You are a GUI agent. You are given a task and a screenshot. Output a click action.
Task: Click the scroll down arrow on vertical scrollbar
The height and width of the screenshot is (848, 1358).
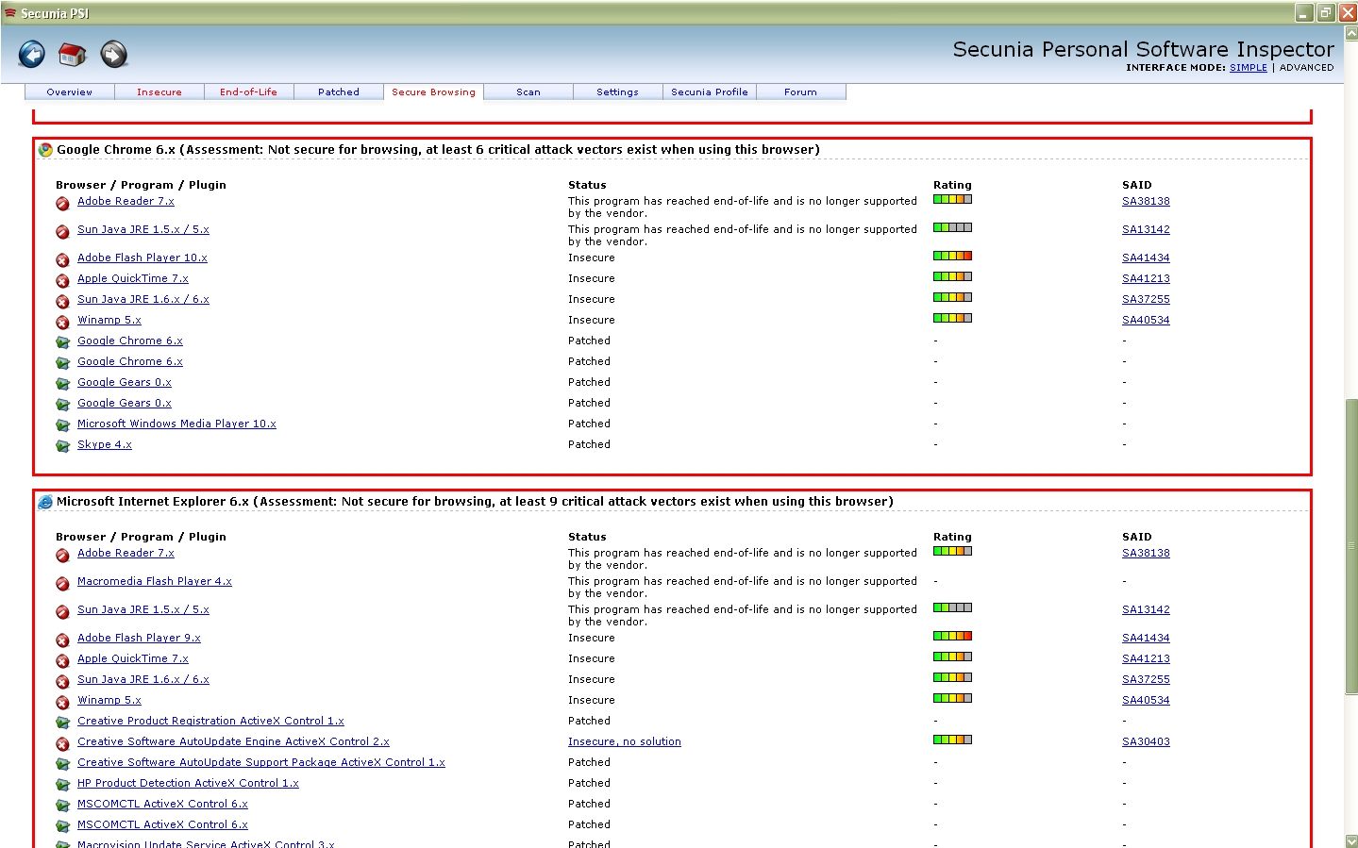[x=1350, y=840]
